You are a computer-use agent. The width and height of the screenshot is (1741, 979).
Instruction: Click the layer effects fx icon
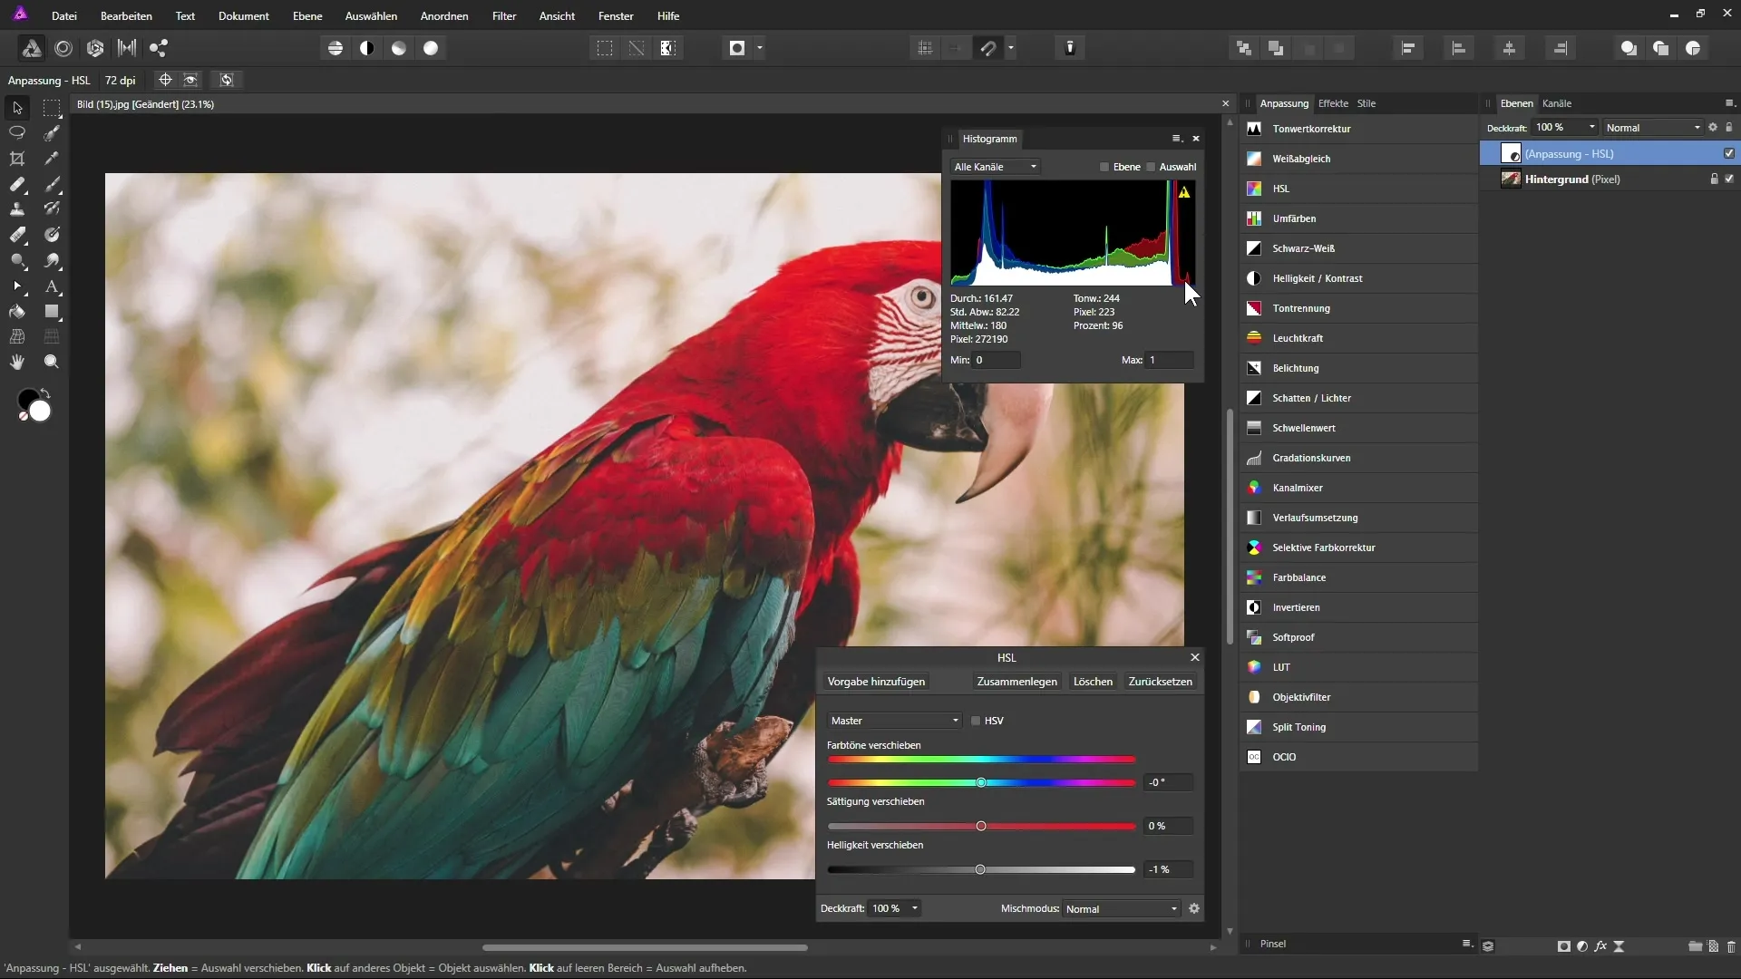click(1600, 945)
